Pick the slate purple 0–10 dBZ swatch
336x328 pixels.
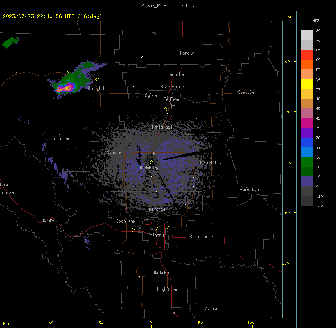306,182
